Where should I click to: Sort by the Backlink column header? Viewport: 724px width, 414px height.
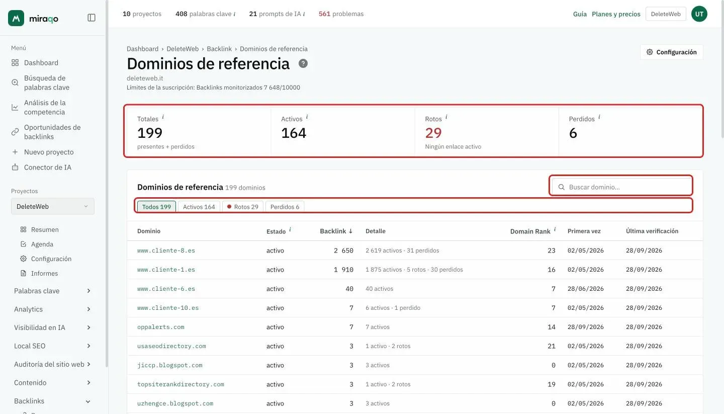[336, 231]
